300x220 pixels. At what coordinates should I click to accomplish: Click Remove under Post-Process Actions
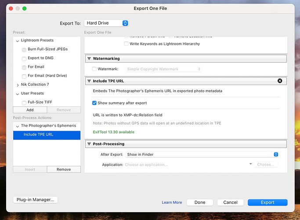click(64, 169)
